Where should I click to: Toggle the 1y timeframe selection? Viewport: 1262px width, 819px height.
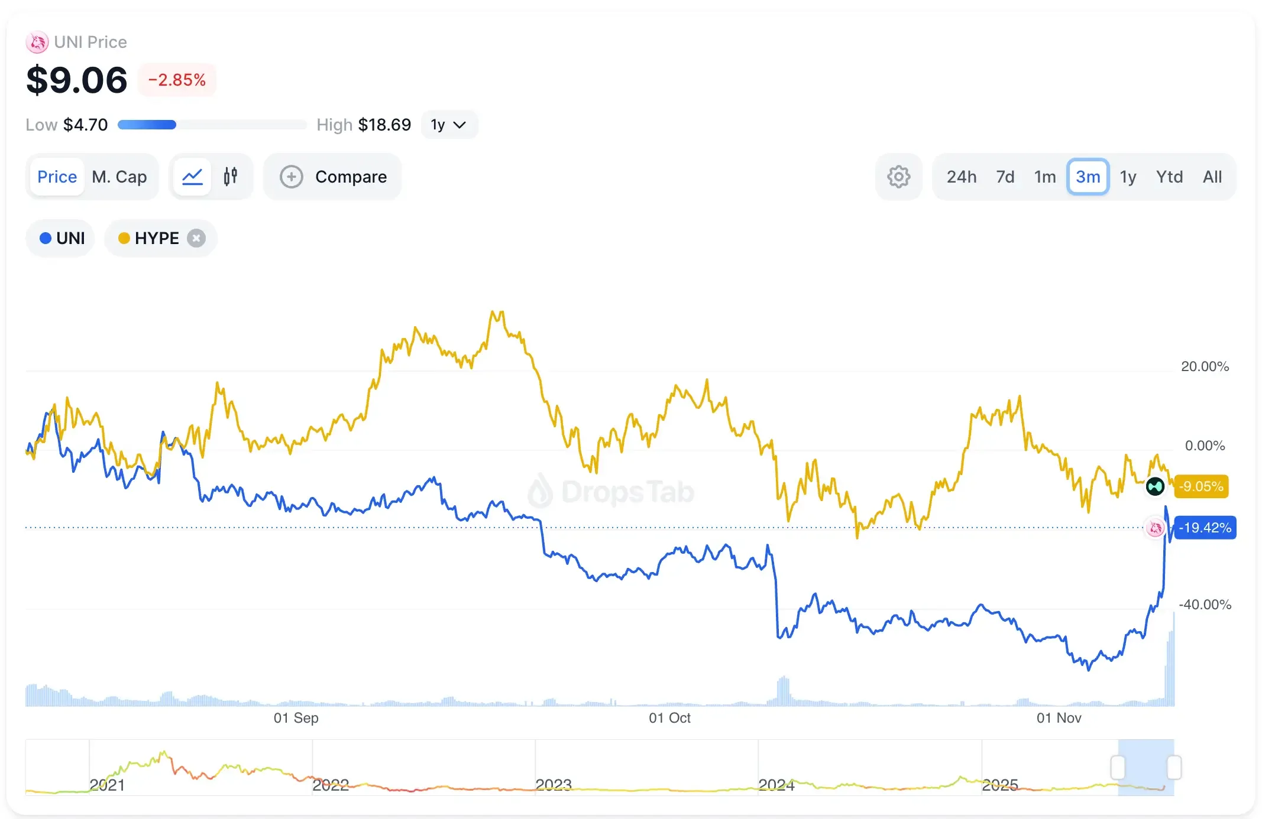coord(1128,176)
